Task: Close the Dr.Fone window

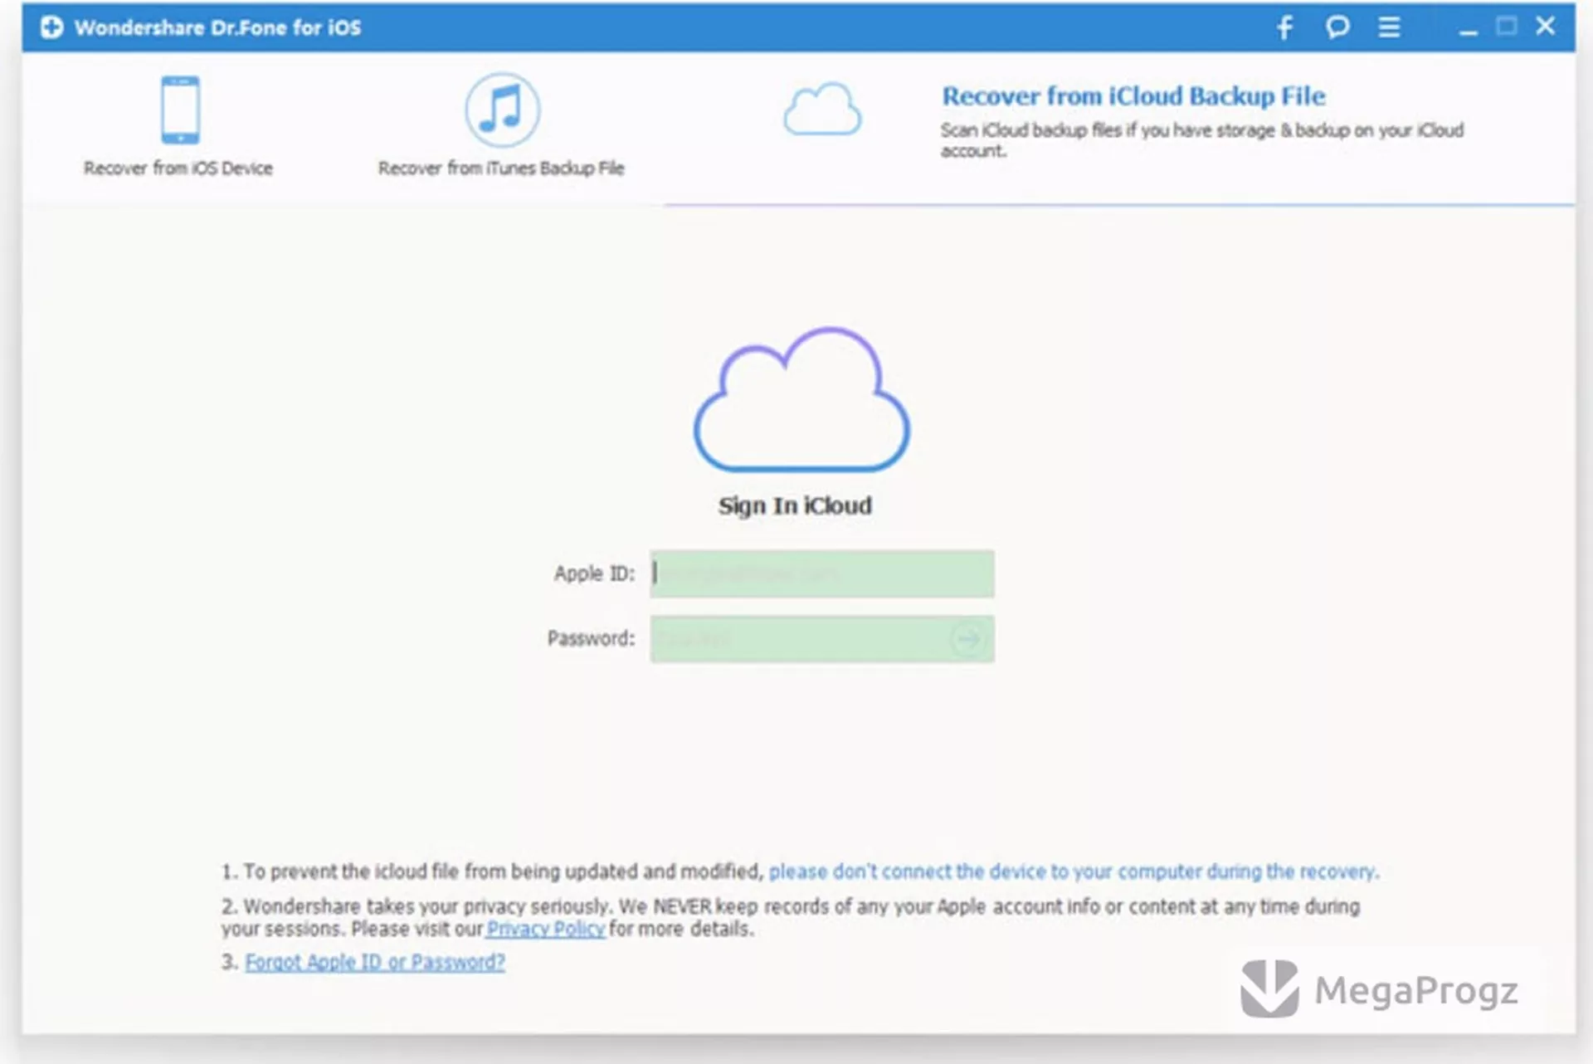Action: click(1545, 27)
